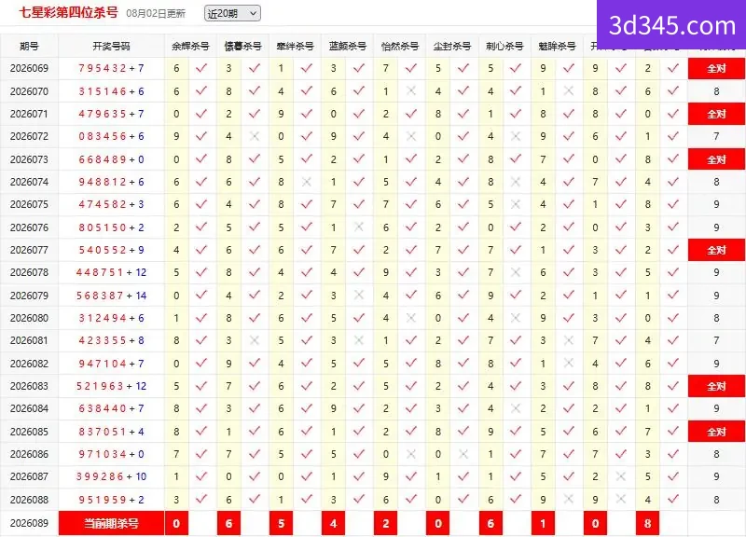Open the 近20期 period dropdown
Screen dimensions: 746x537
(x=232, y=13)
